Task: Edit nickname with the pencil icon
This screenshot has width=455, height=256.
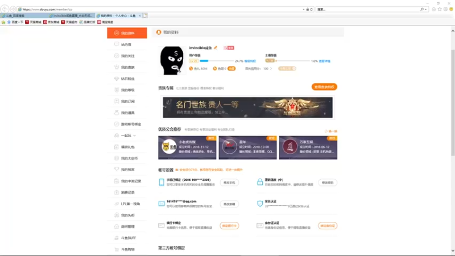Action: tap(216, 48)
